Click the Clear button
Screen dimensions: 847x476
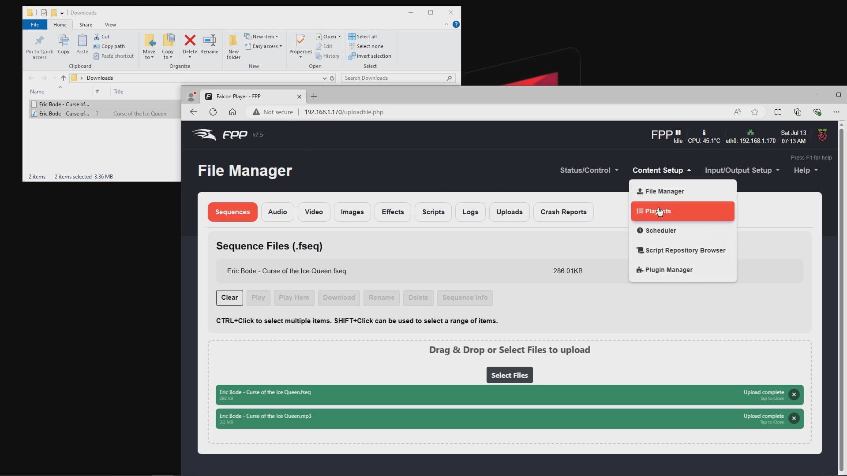pyautogui.click(x=229, y=298)
